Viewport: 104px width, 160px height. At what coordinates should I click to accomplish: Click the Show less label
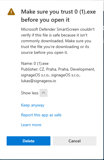[30, 93]
